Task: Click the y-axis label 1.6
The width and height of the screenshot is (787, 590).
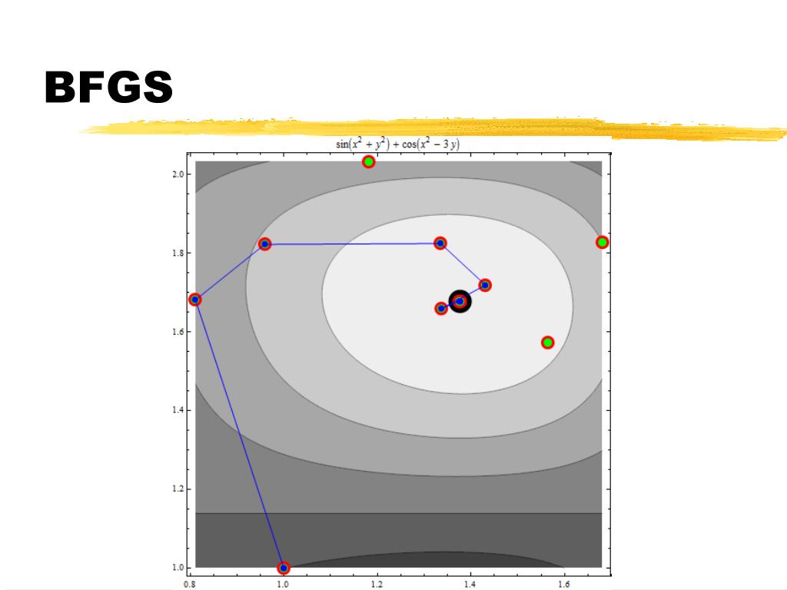Action: (x=178, y=332)
